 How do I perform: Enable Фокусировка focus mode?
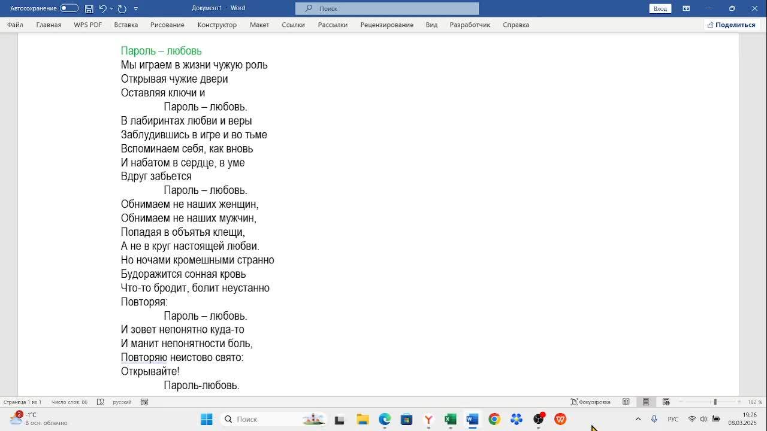coord(590,402)
